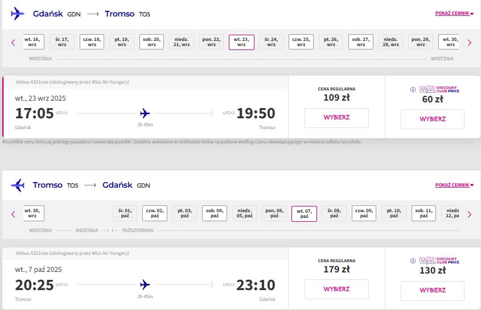This screenshot has width=481, height=310.
Task: Click the Wizz Discount Club logo for outbound
Action: pos(439,89)
